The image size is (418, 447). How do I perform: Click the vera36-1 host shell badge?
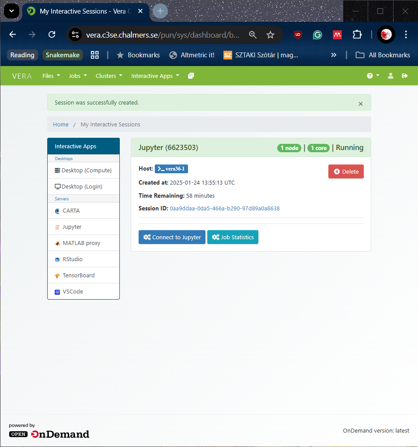click(x=171, y=168)
